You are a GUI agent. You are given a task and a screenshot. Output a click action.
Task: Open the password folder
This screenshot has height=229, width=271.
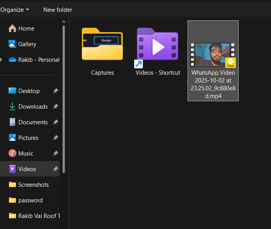coord(30,200)
